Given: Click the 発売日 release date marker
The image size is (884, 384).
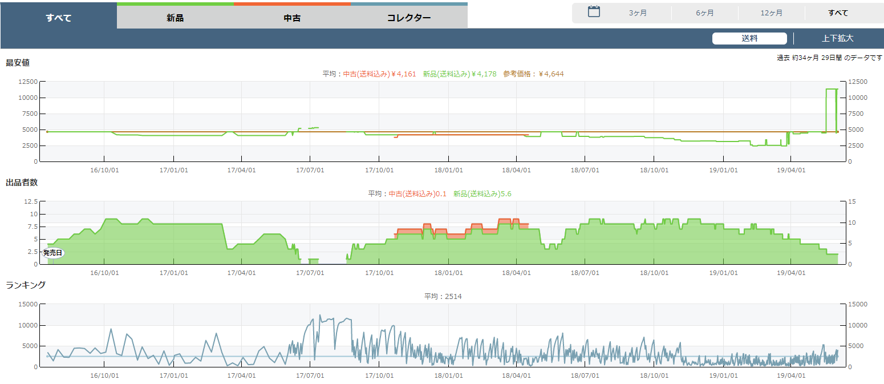Looking at the screenshot, I should click(x=53, y=253).
